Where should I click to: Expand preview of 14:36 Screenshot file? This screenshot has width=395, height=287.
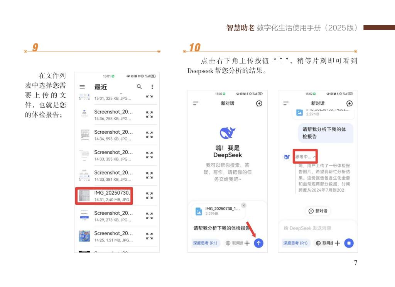tap(149, 114)
